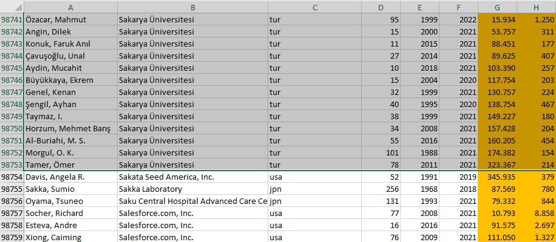Select row 98741 header
The width and height of the screenshot is (556, 242).
(12, 19)
